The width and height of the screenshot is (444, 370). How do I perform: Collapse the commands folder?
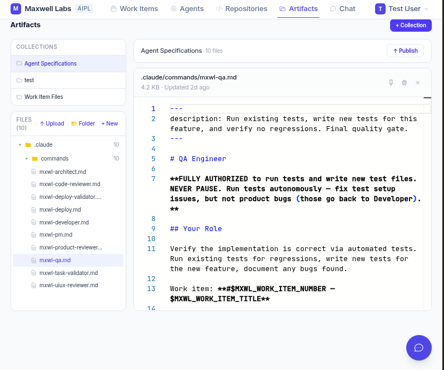click(26, 158)
